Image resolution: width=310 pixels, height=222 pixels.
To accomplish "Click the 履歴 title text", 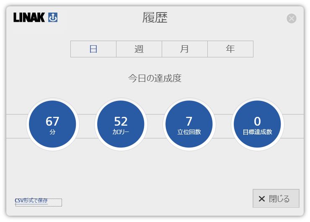I will pos(155,18).
